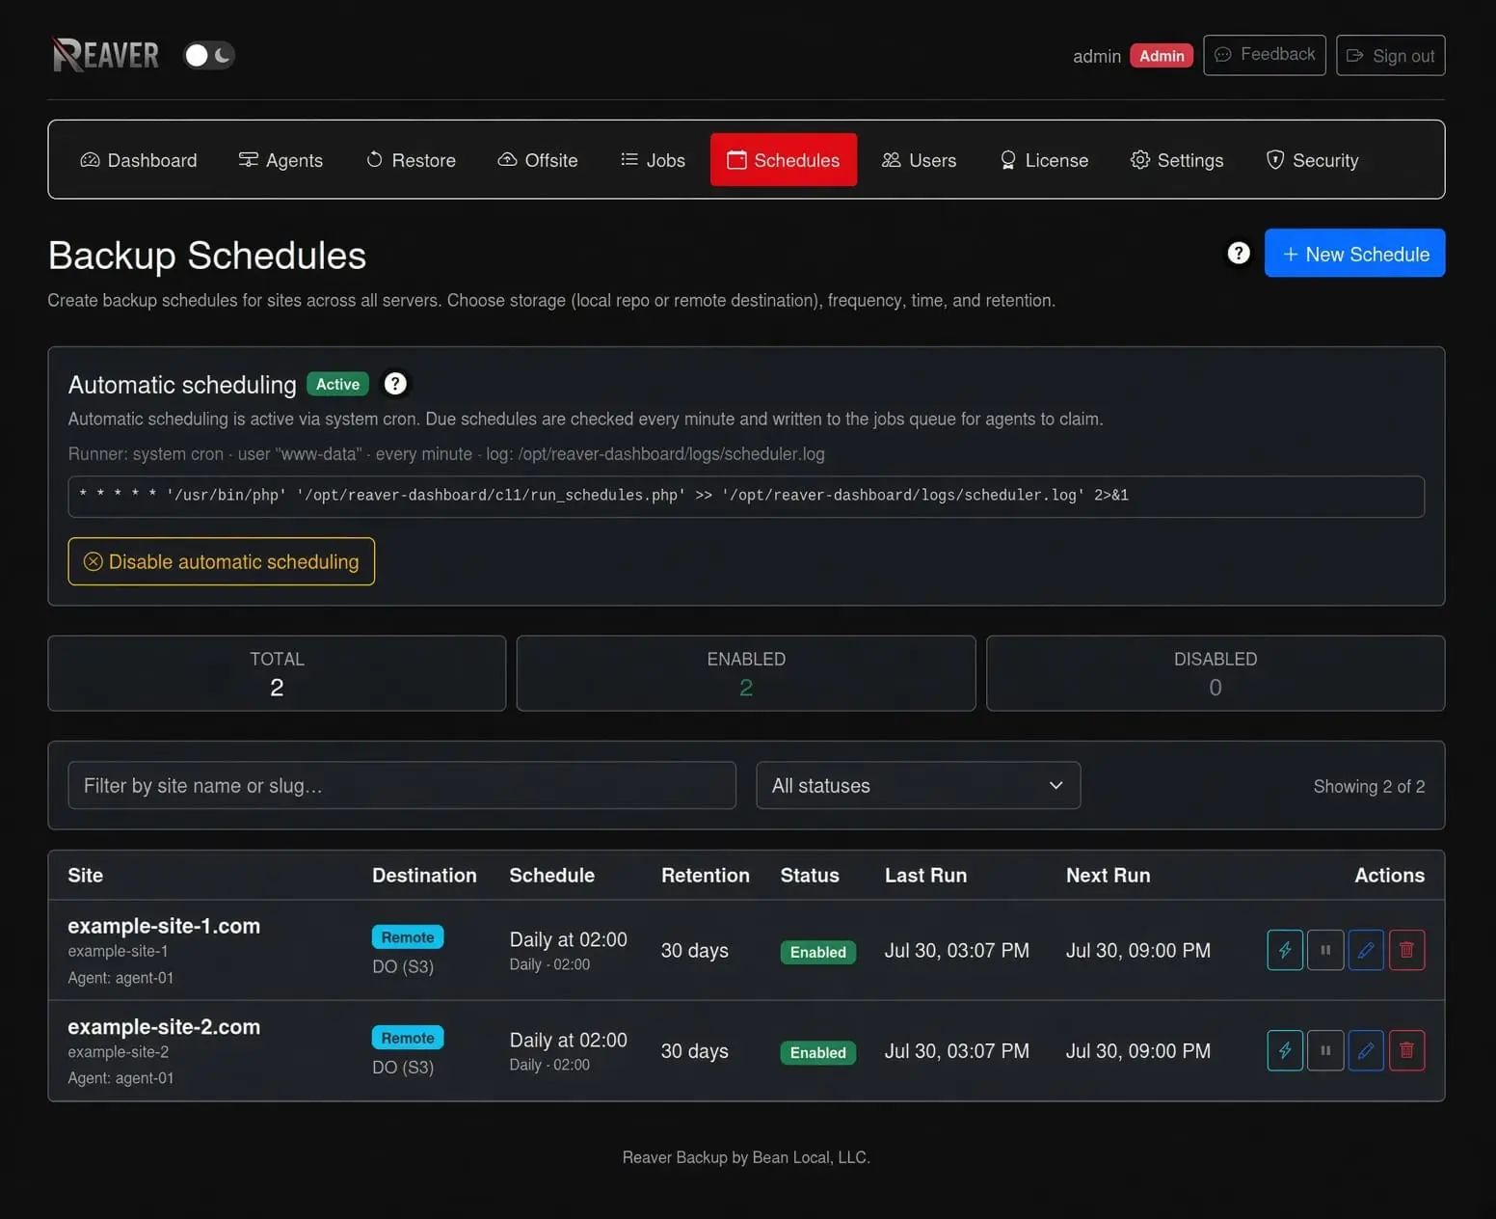The width and height of the screenshot is (1496, 1219).
Task: Select the Schedules tab
Action: tap(784, 160)
